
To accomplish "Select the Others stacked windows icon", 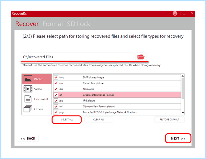I will (x=28, y=109).
